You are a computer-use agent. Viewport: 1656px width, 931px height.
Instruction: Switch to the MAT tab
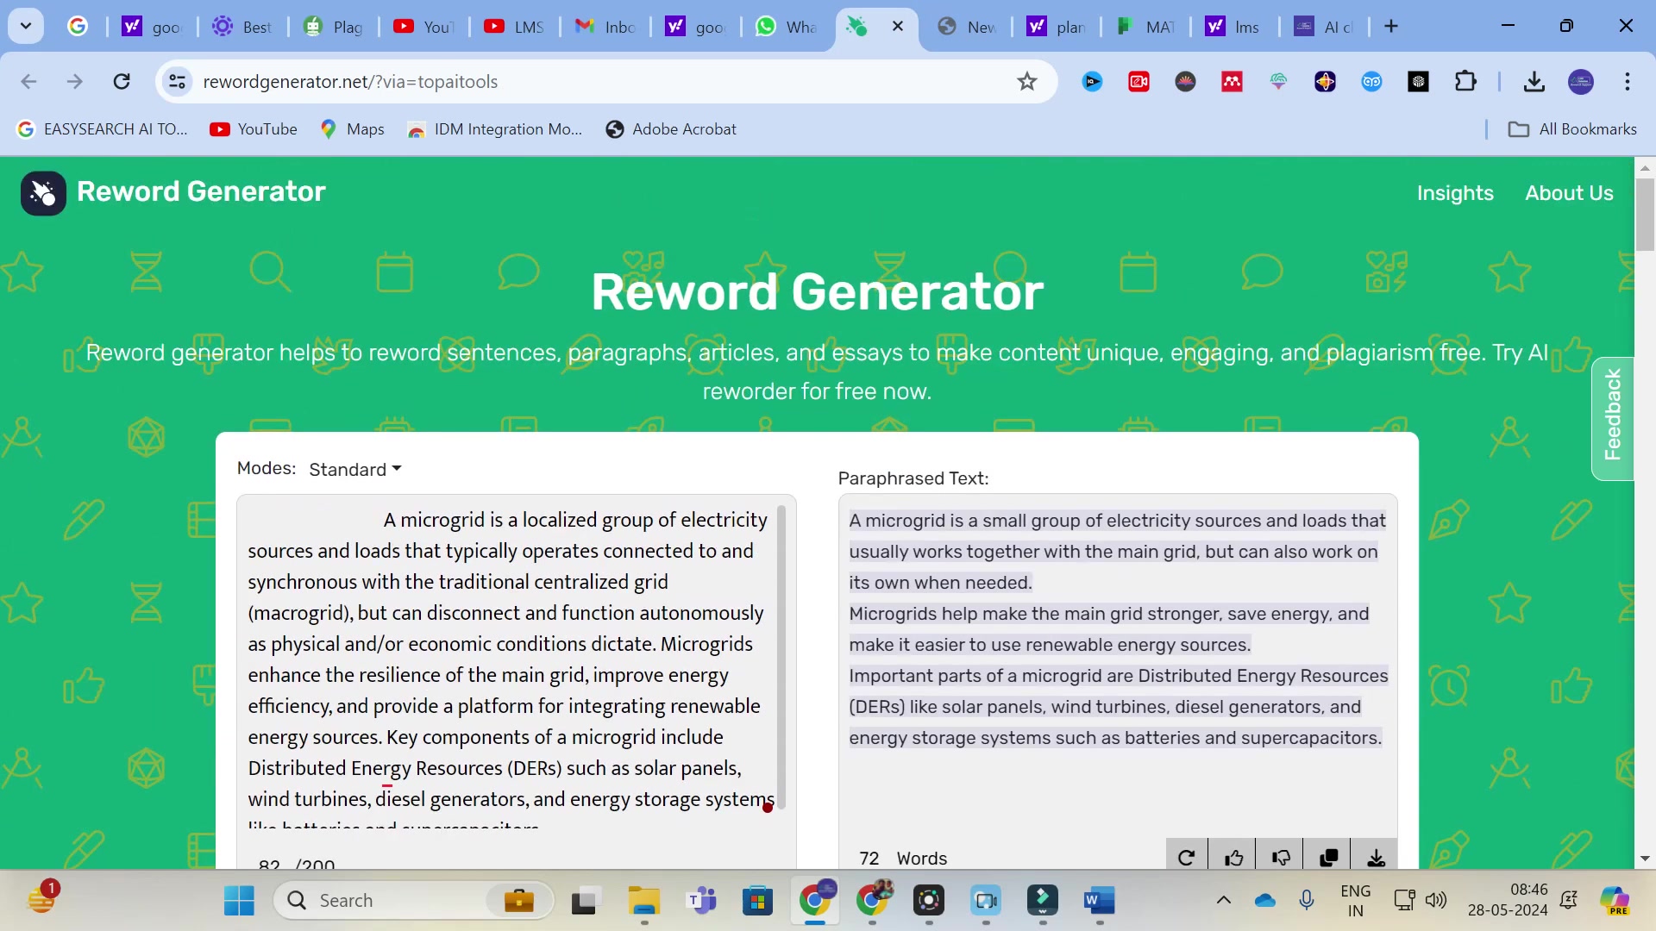1148,27
